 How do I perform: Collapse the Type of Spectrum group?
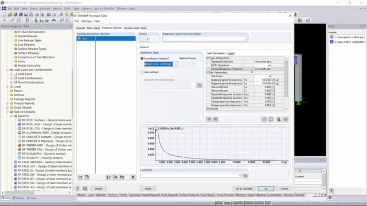(208, 58)
